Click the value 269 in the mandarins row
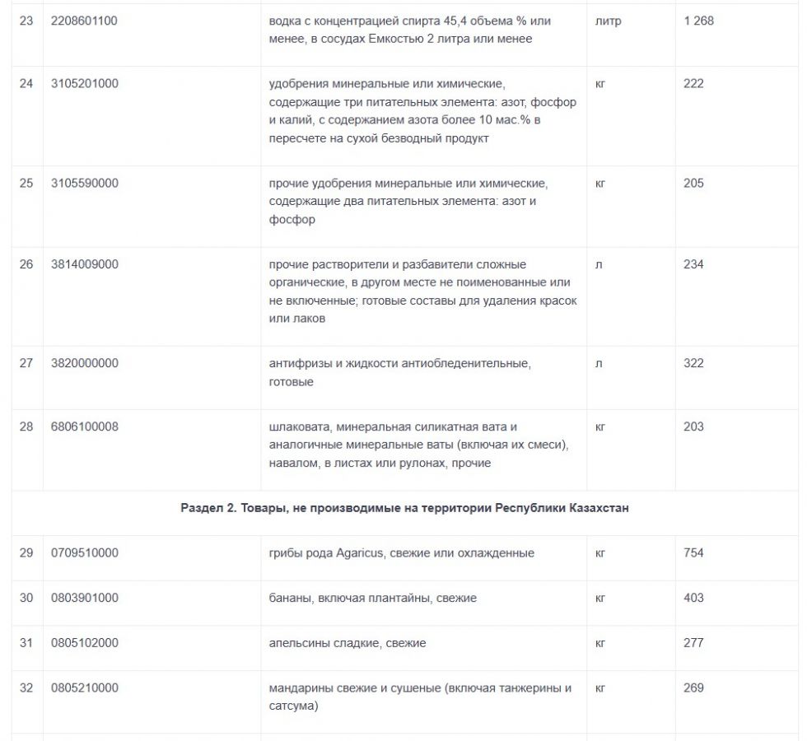Viewport: 807px width, 741px height. point(693,687)
